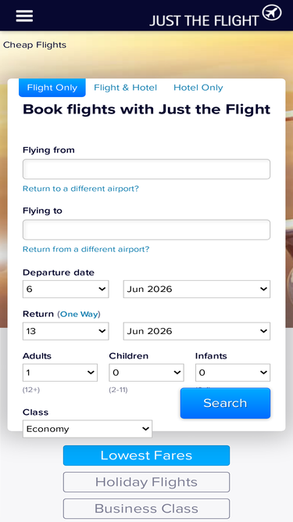Click Return from a different airport link
This screenshot has width=293, height=522.
point(86,250)
